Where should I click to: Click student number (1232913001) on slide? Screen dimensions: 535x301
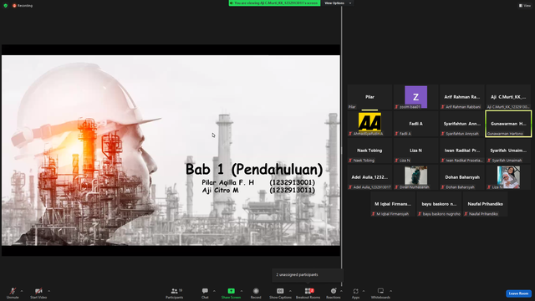tap(292, 182)
